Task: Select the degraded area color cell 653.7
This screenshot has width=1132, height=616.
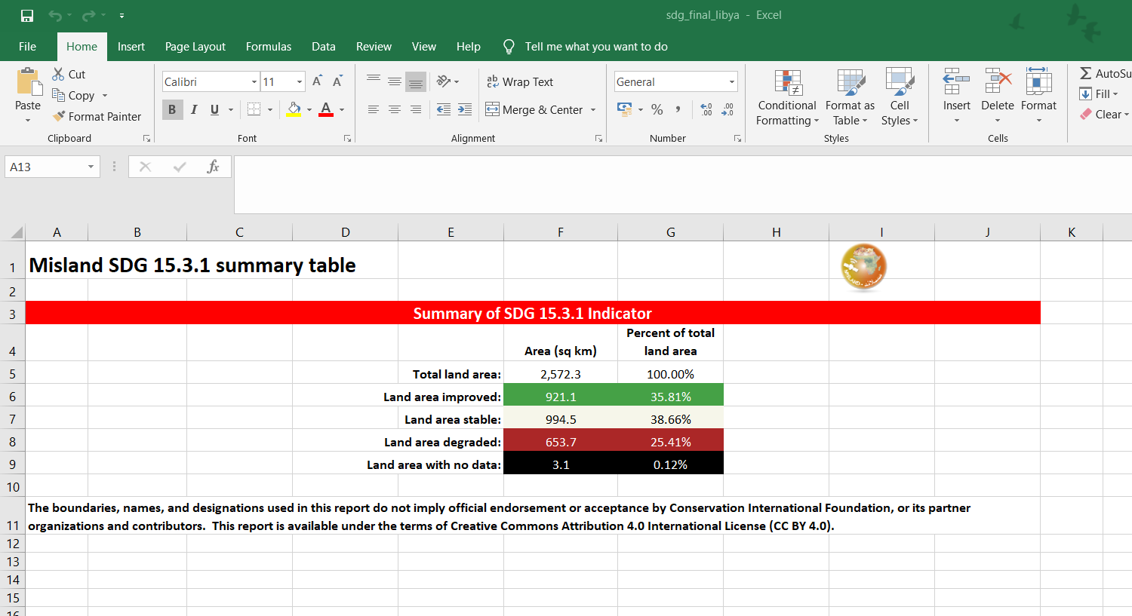Action: (x=561, y=441)
